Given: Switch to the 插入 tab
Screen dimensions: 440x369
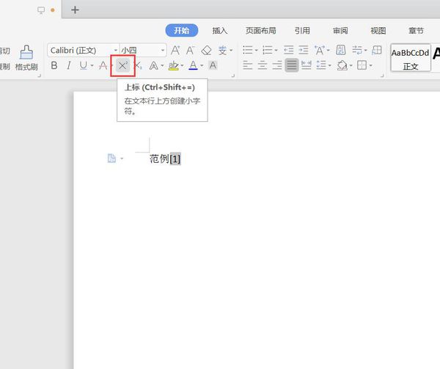Looking at the screenshot, I should click(x=220, y=31).
